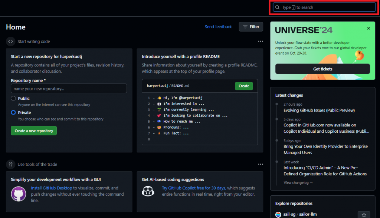Open the more options menu for Use tools of the trade
Screen dimensions: 380x218
(261, 164)
